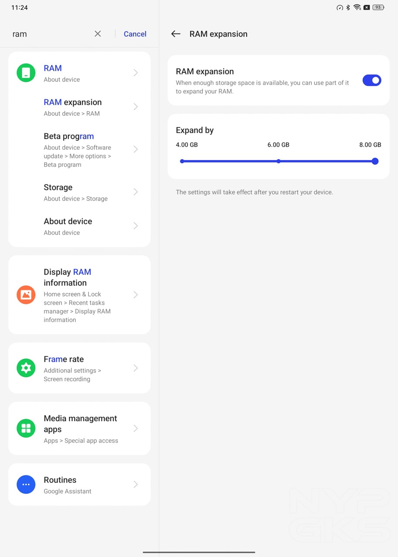Clear the search text with X icon
Viewport: 398px width, 557px height.
(98, 34)
